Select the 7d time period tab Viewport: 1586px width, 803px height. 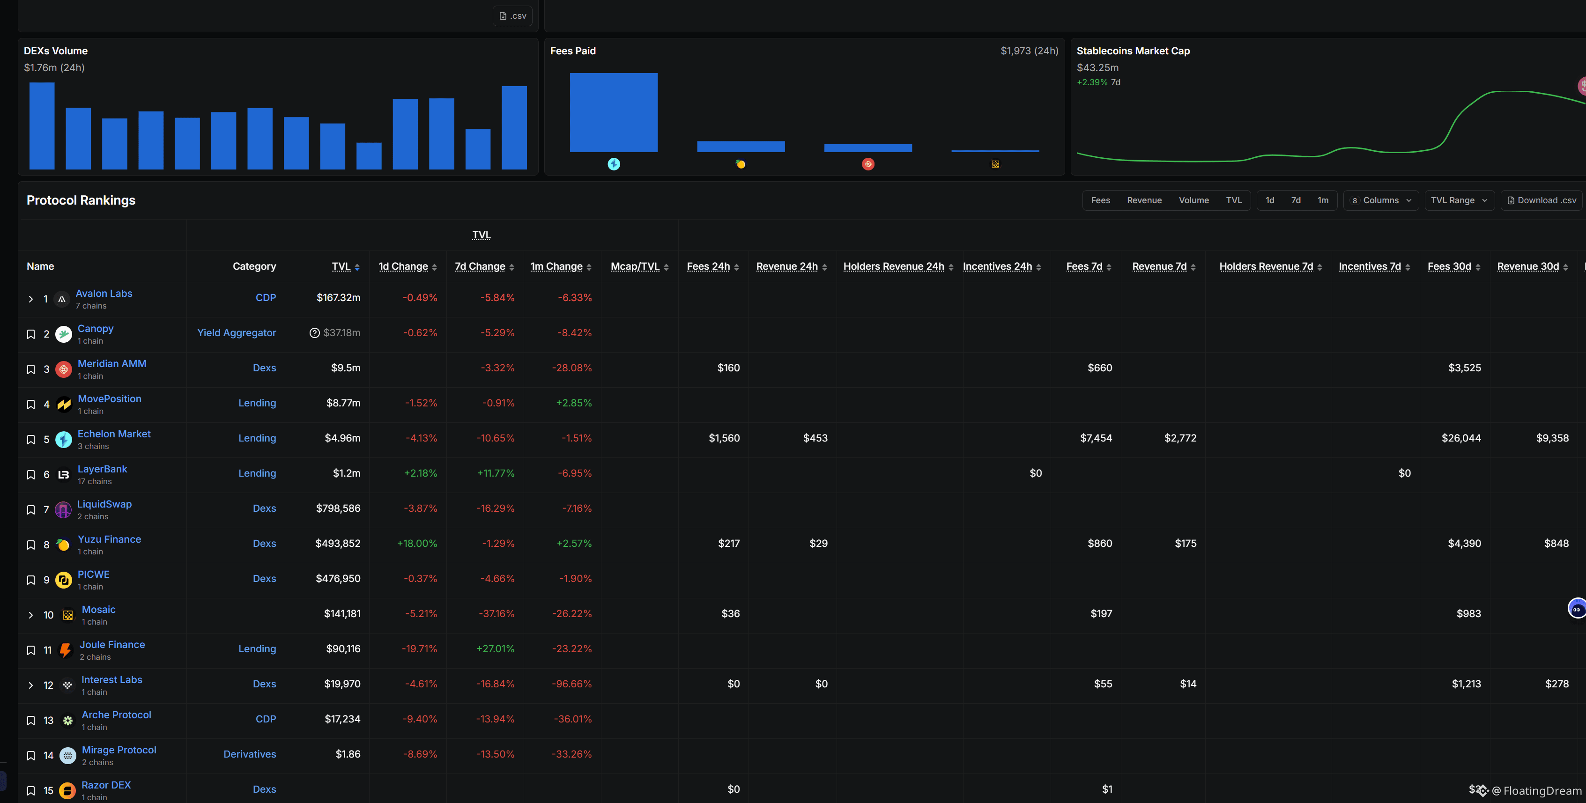tap(1296, 200)
